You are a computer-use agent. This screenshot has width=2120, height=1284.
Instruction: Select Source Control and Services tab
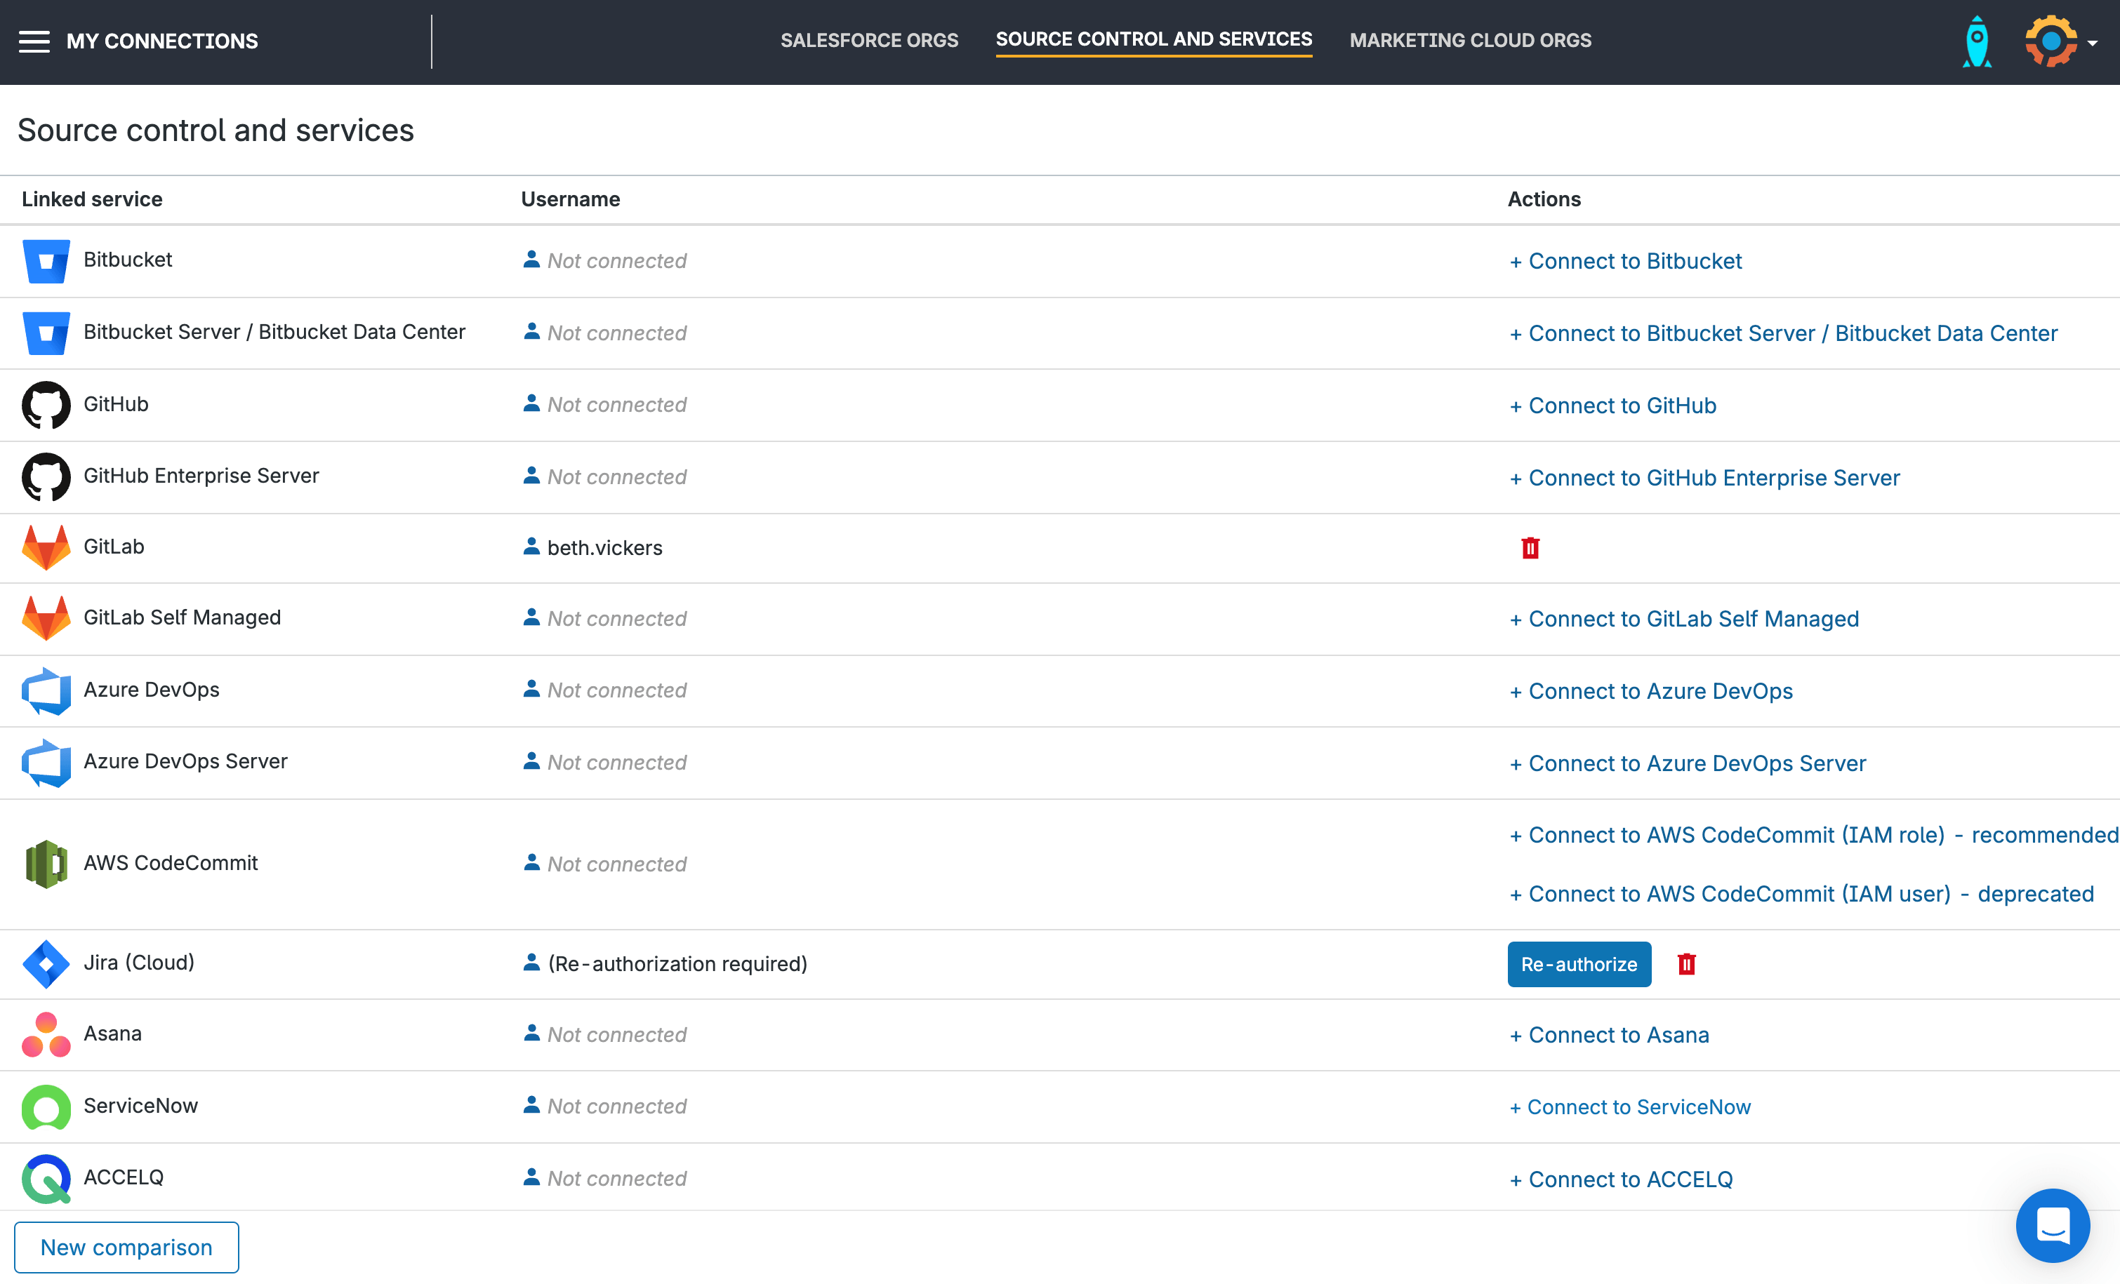click(x=1154, y=39)
